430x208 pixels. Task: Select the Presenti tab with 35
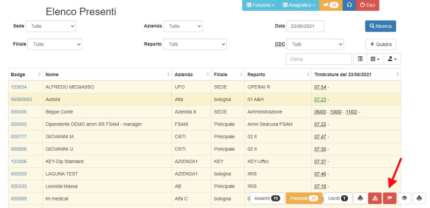[304, 198]
